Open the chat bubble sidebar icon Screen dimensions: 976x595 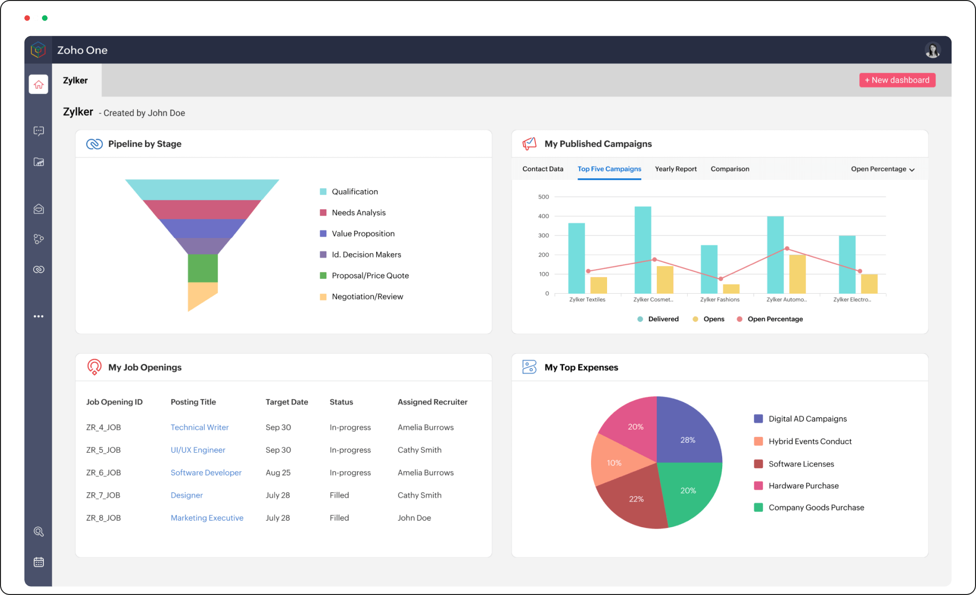click(x=39, y=131)
